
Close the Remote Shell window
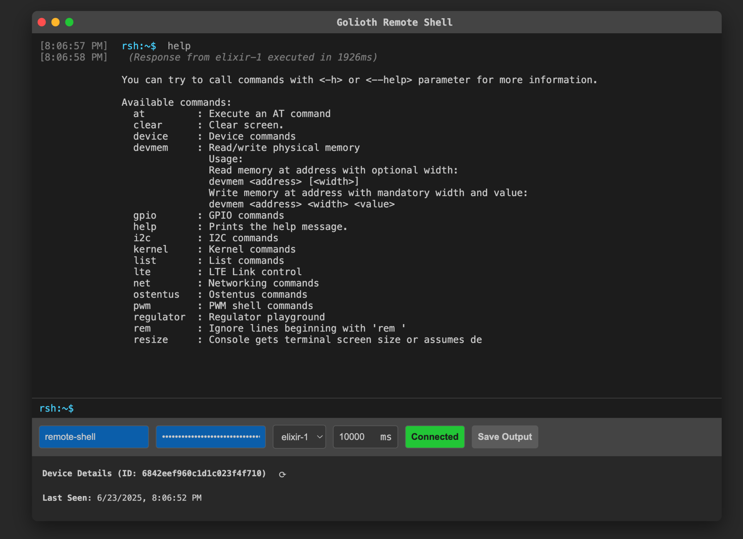point(41,22)
